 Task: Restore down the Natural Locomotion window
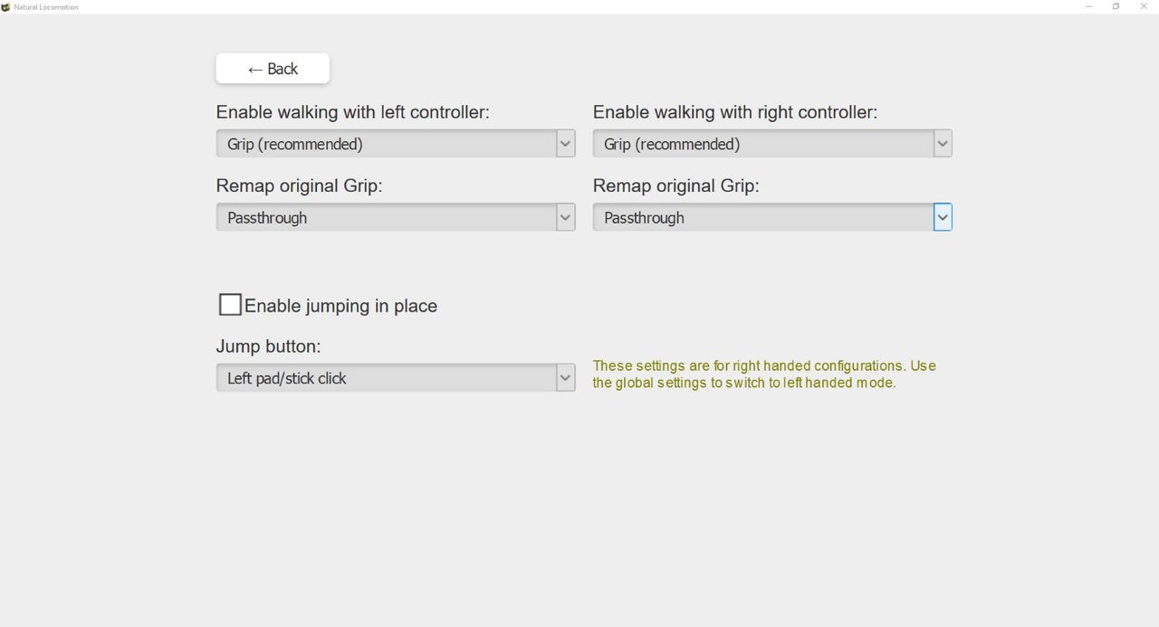[x=1116, y=6]
